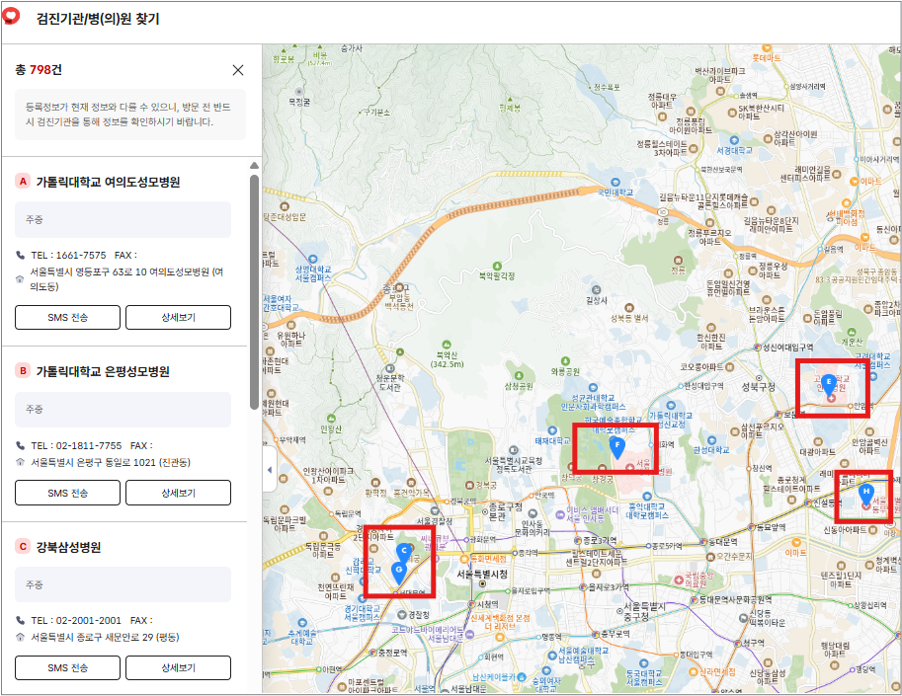Click the red A badge for 여의도성모병원
Viewport: 902px width, 696px height.
[23, 182]
